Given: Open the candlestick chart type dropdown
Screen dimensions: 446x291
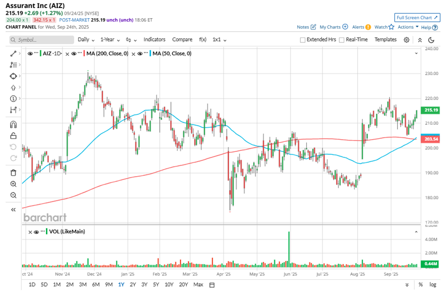Looking at the screenshot, I should point(131,40).
